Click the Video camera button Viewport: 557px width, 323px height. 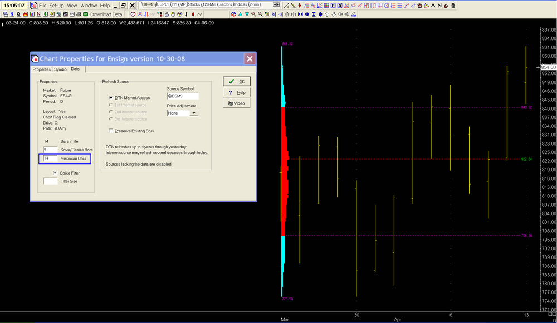tap(237, 103)
